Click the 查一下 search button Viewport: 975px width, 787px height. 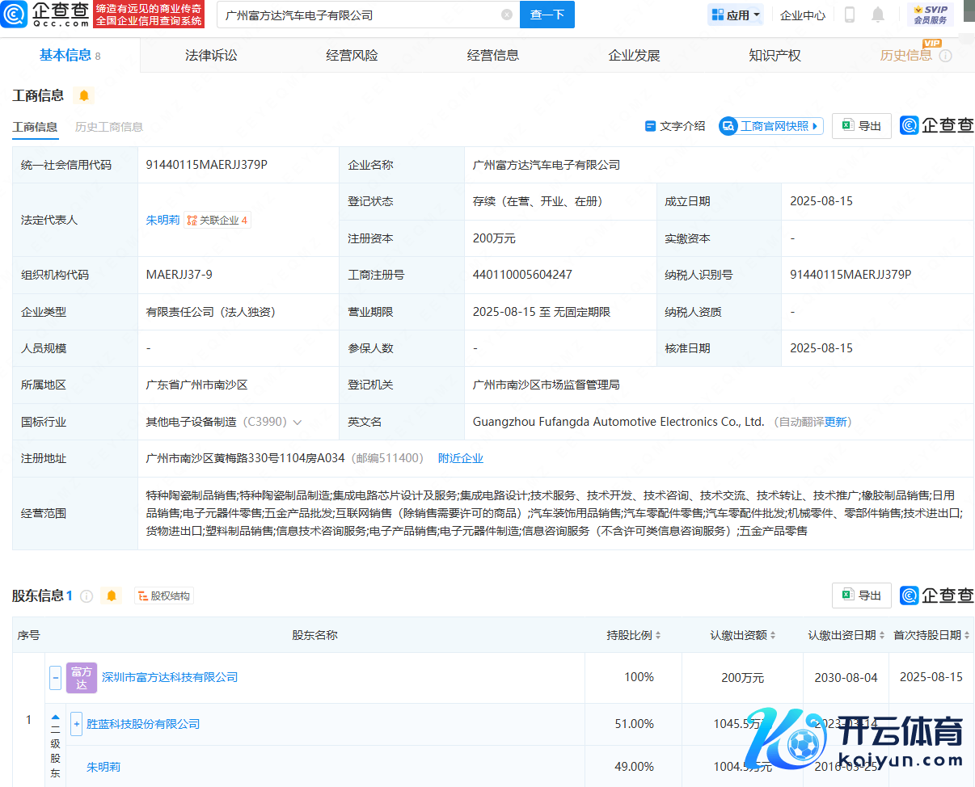point(547,15)
